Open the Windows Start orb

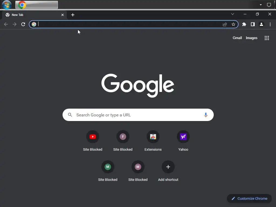tap(7, 5)
